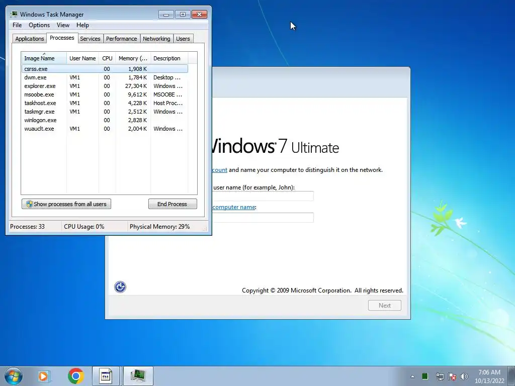Open the Action Center flag icon
515x386 pixels.
click(452, 376)
